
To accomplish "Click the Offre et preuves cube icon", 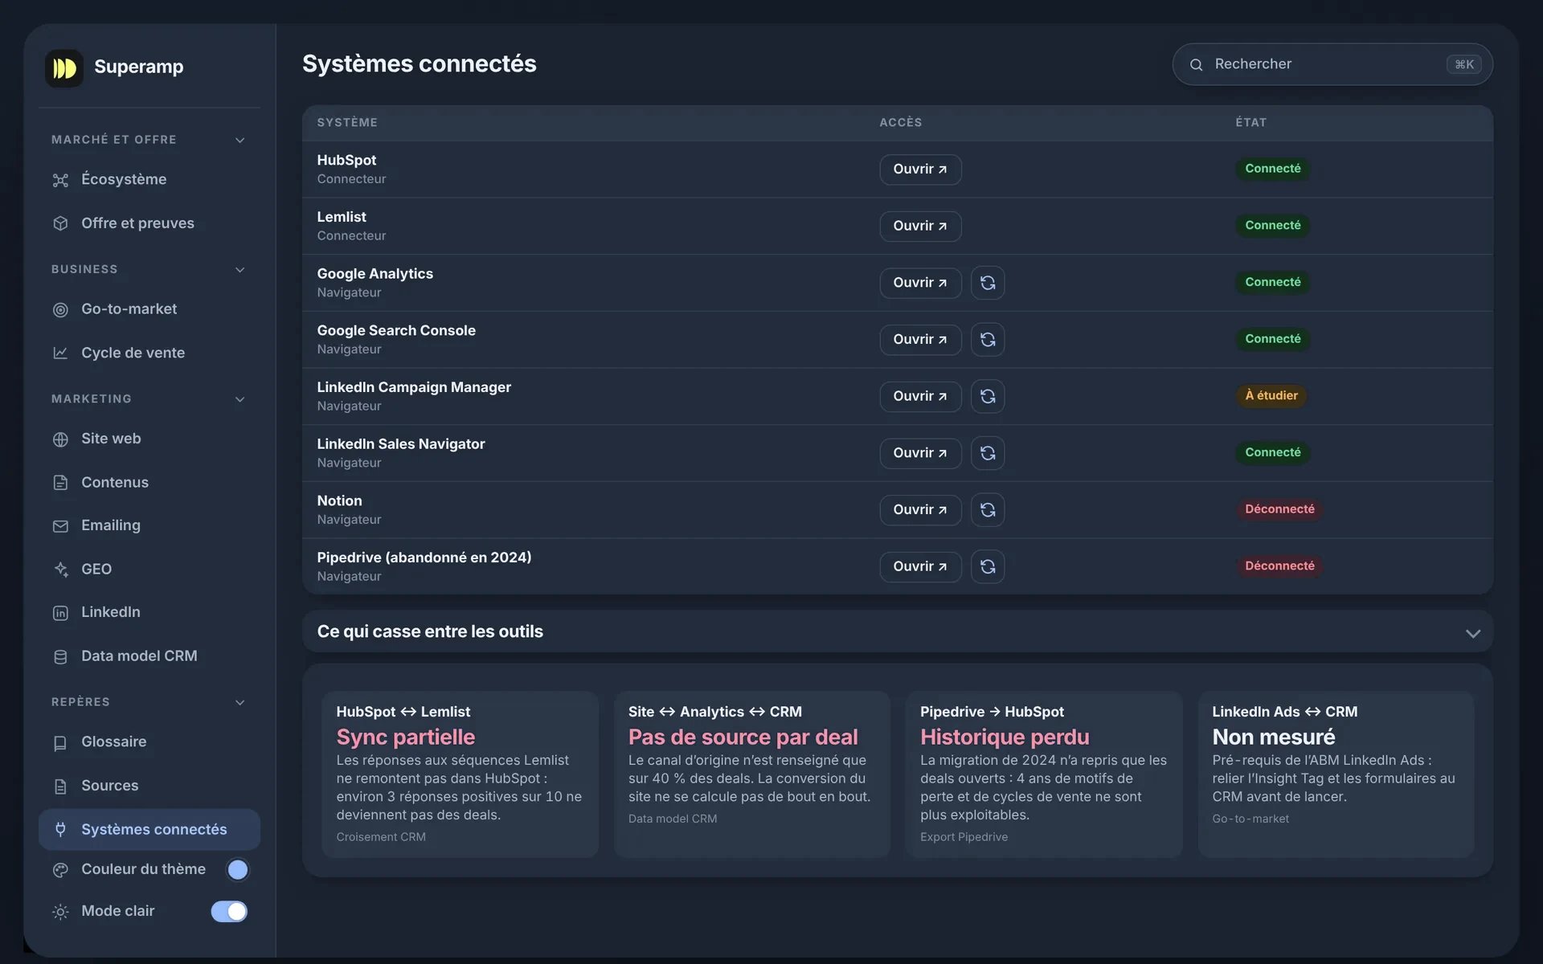I will [60, 223].
